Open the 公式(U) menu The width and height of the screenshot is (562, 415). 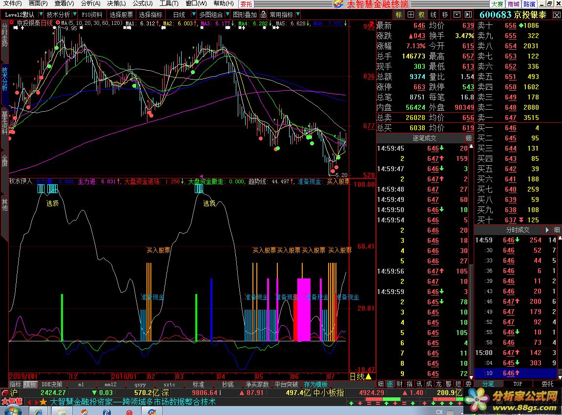pos(143,3)
